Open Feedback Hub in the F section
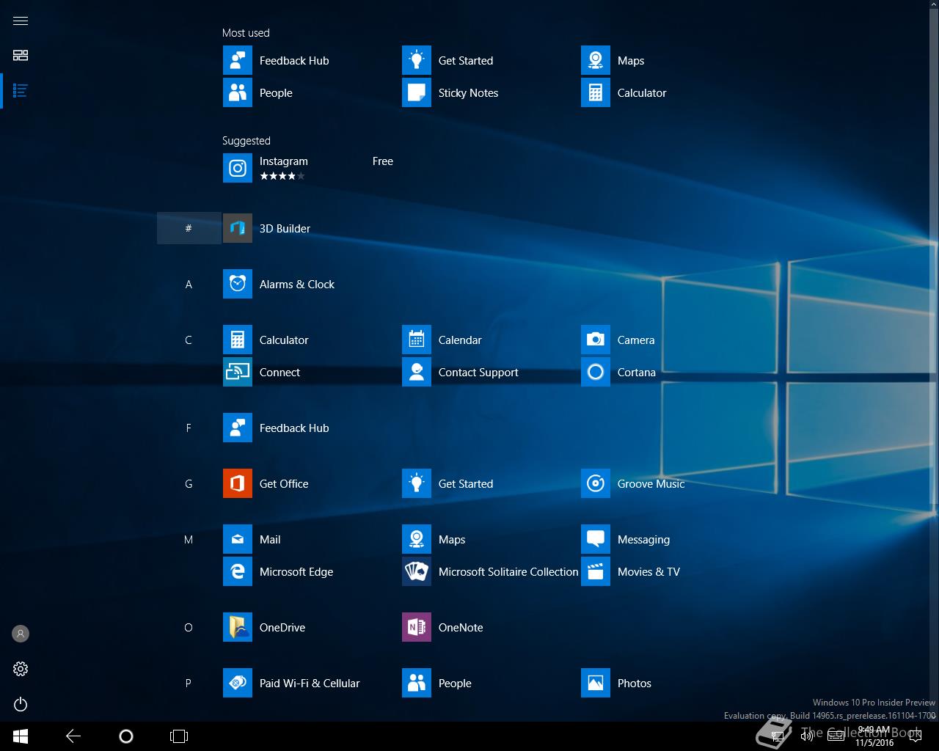This screenshot has height=751, width=939. 311,428
